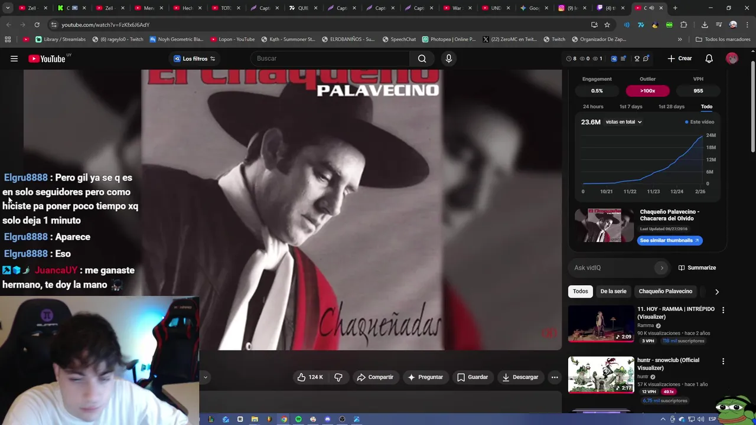Start voice search with the microphone icon
This screenshot has height=425, width=756.
pyautogui.click(x=449, y=58)
